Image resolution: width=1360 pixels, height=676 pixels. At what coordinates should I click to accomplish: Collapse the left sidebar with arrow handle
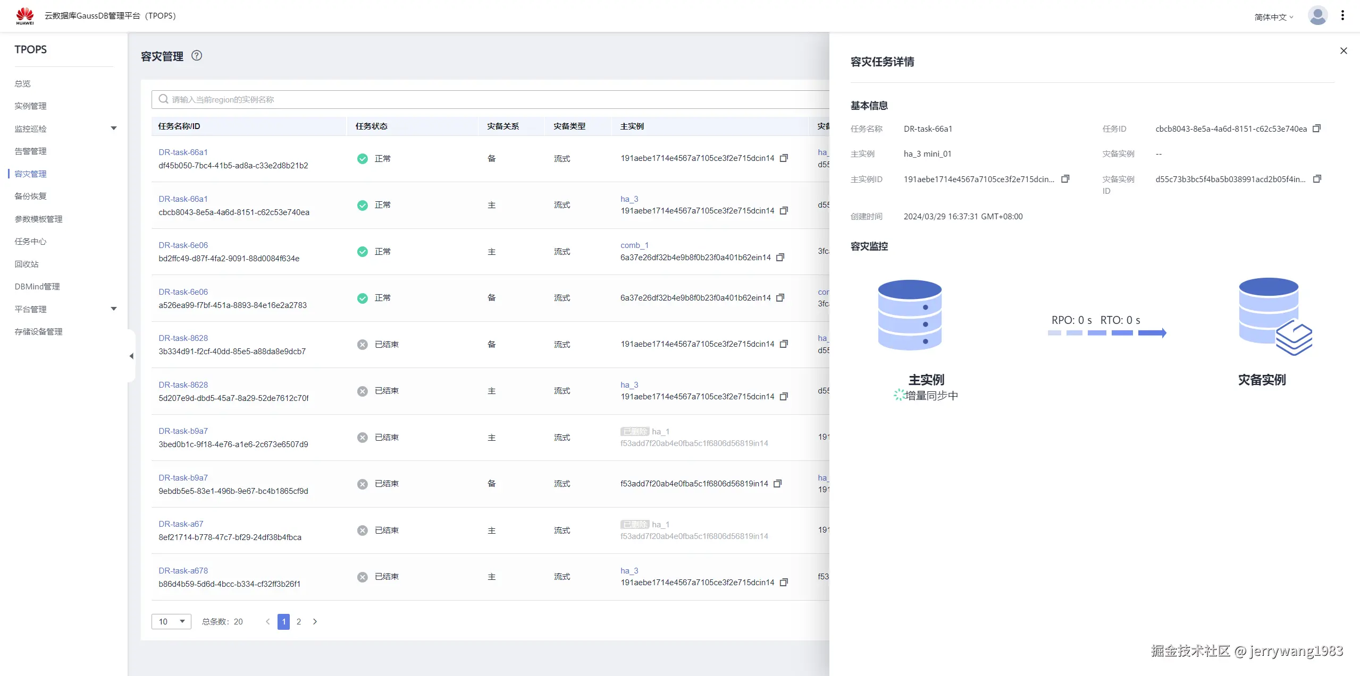click(x=131, y=356)
